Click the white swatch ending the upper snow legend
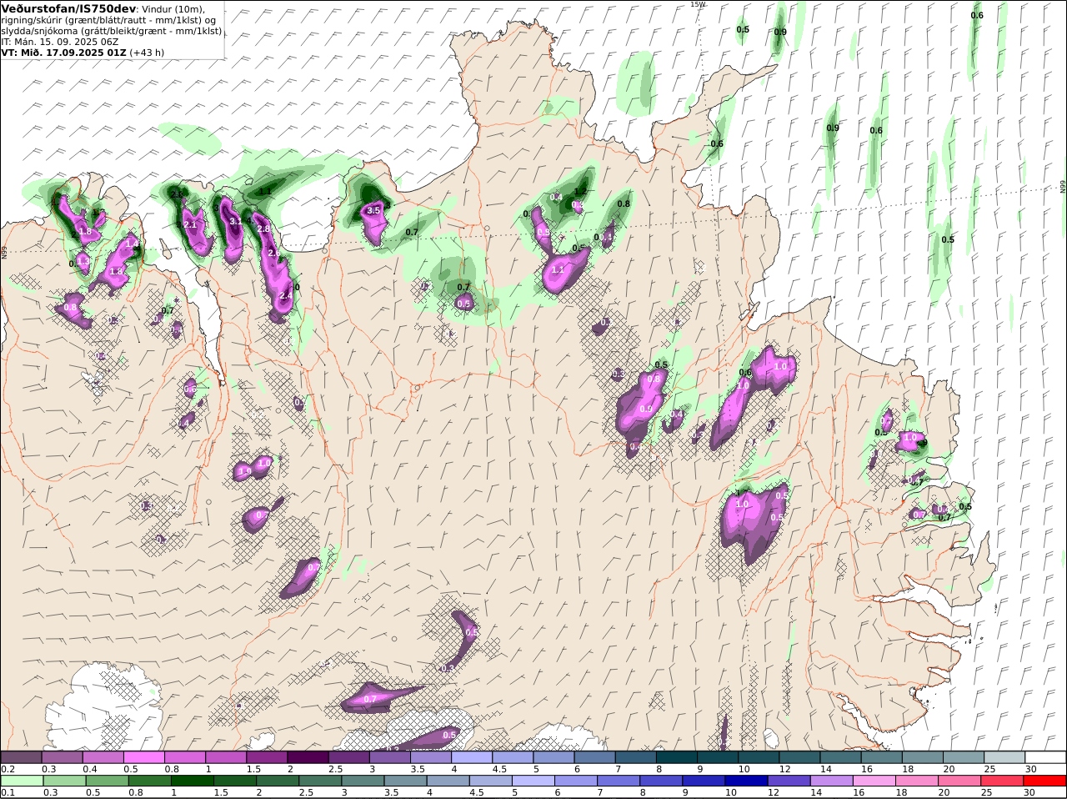 [1045, 757]
